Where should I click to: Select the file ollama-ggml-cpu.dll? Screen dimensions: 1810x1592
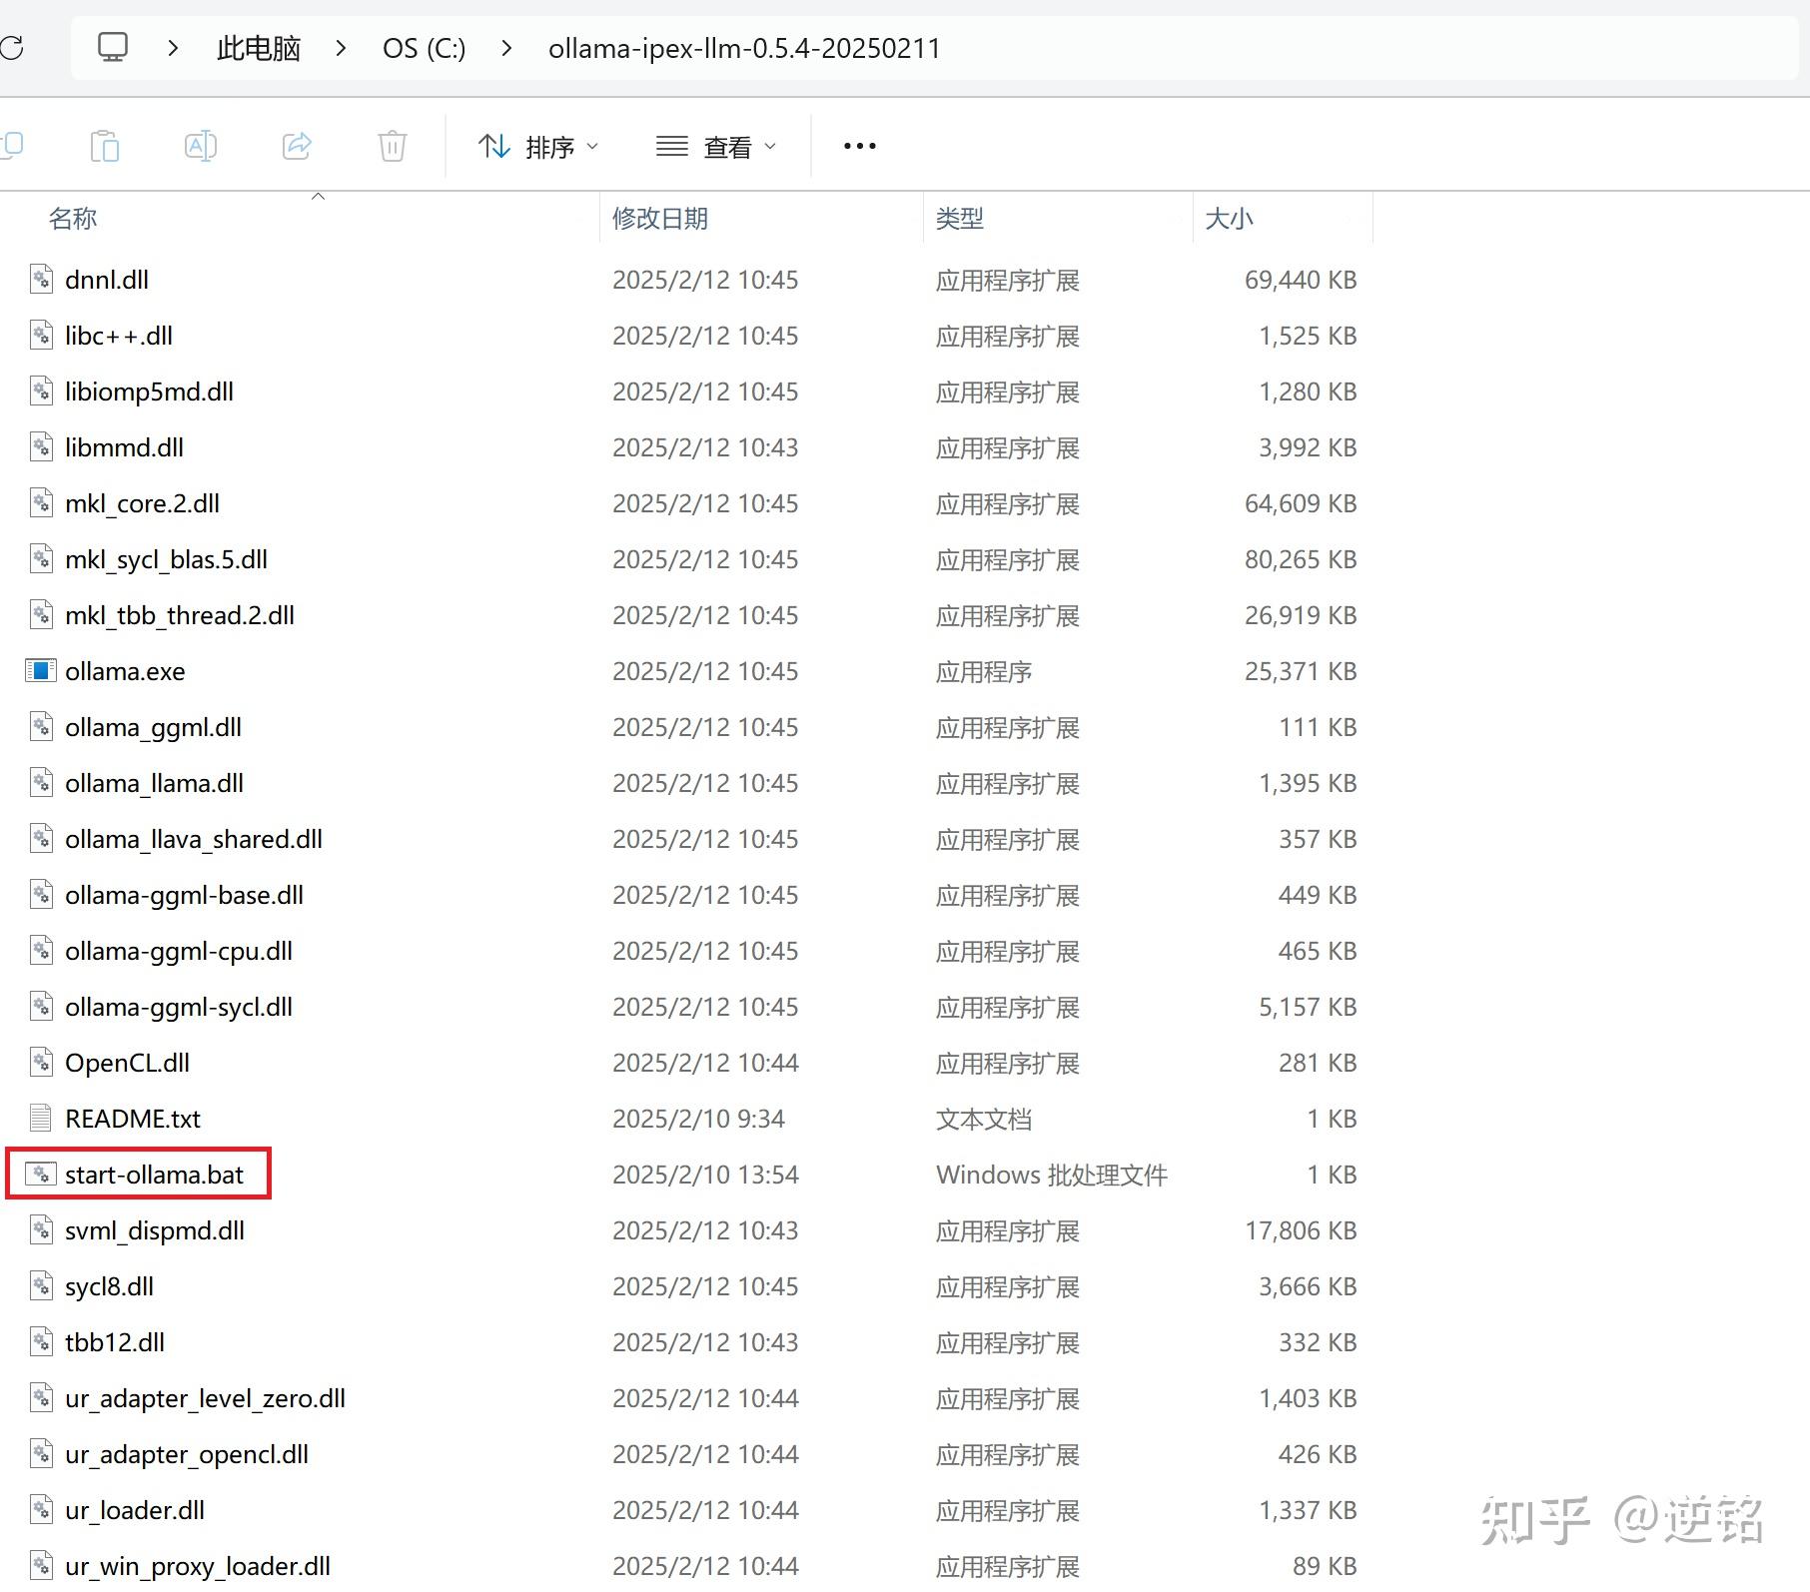(x=179, y=951)
